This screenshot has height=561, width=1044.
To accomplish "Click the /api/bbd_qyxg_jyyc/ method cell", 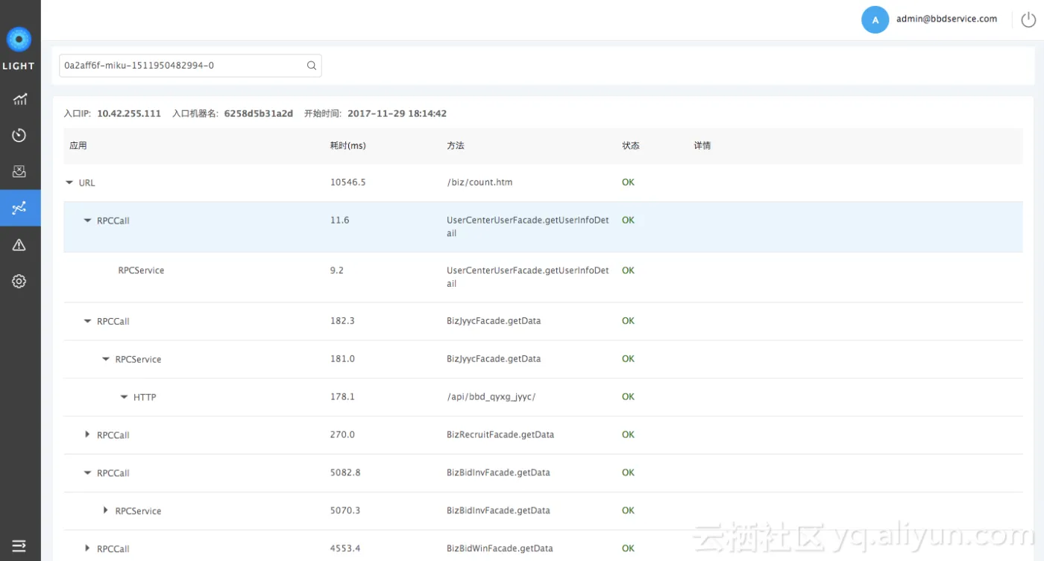I will click(x=491, y=396).
